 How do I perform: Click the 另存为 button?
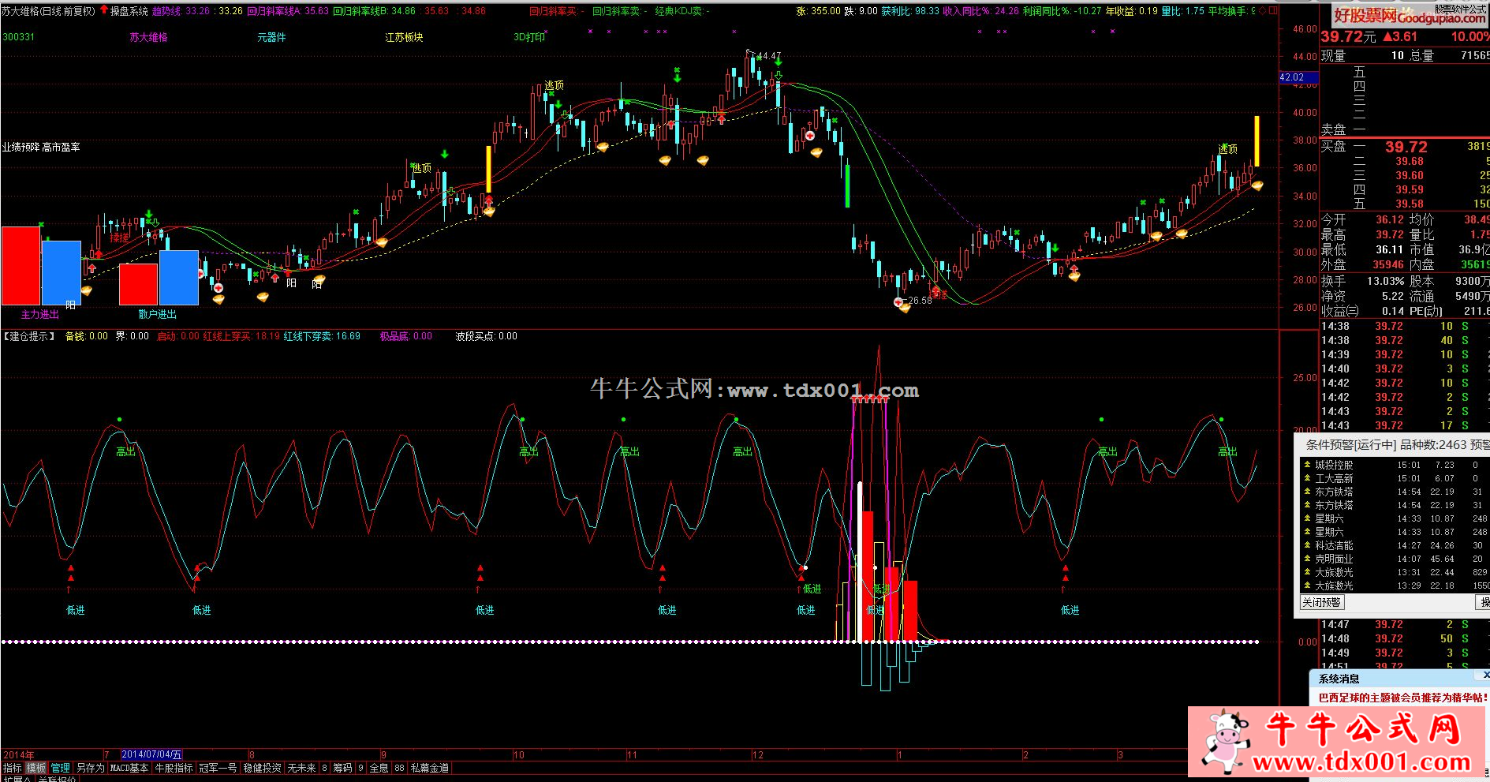coord(90,768)
